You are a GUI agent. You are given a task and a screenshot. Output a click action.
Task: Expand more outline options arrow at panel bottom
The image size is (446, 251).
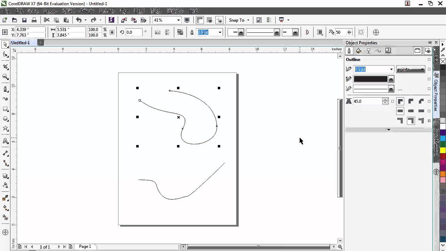click(x=389, y=130)
